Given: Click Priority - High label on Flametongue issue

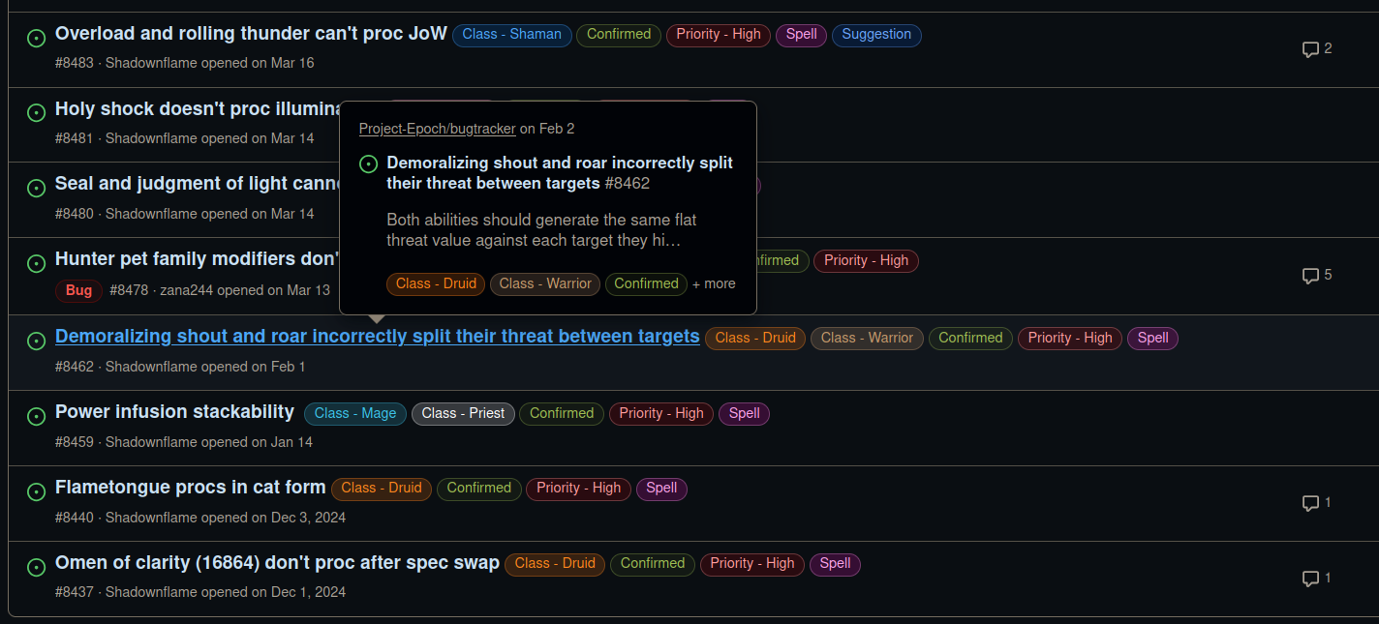Looking at the screenshot, I should 579,489.
